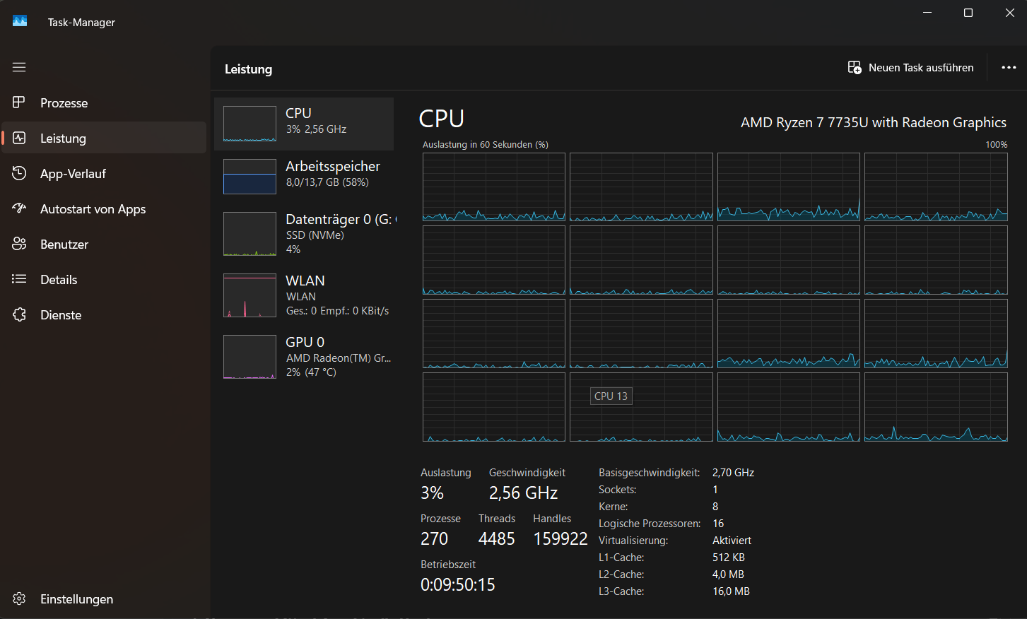1027x619 pixels.
Task: Click the Geschwindigkeit 2,56 GHz value
Action: point(523,493)
